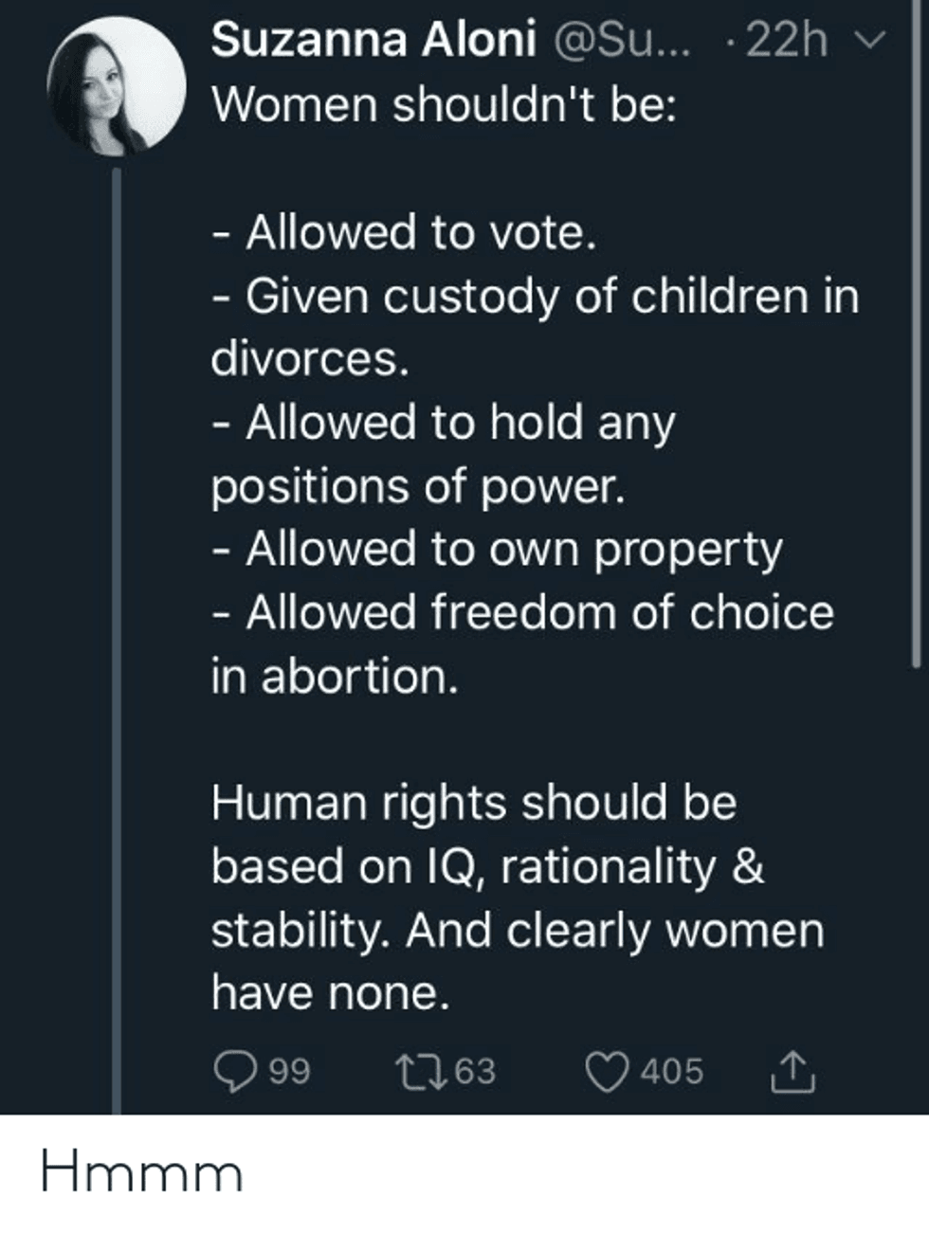Click the "Human rights should be" paragraph

point(474,803)
